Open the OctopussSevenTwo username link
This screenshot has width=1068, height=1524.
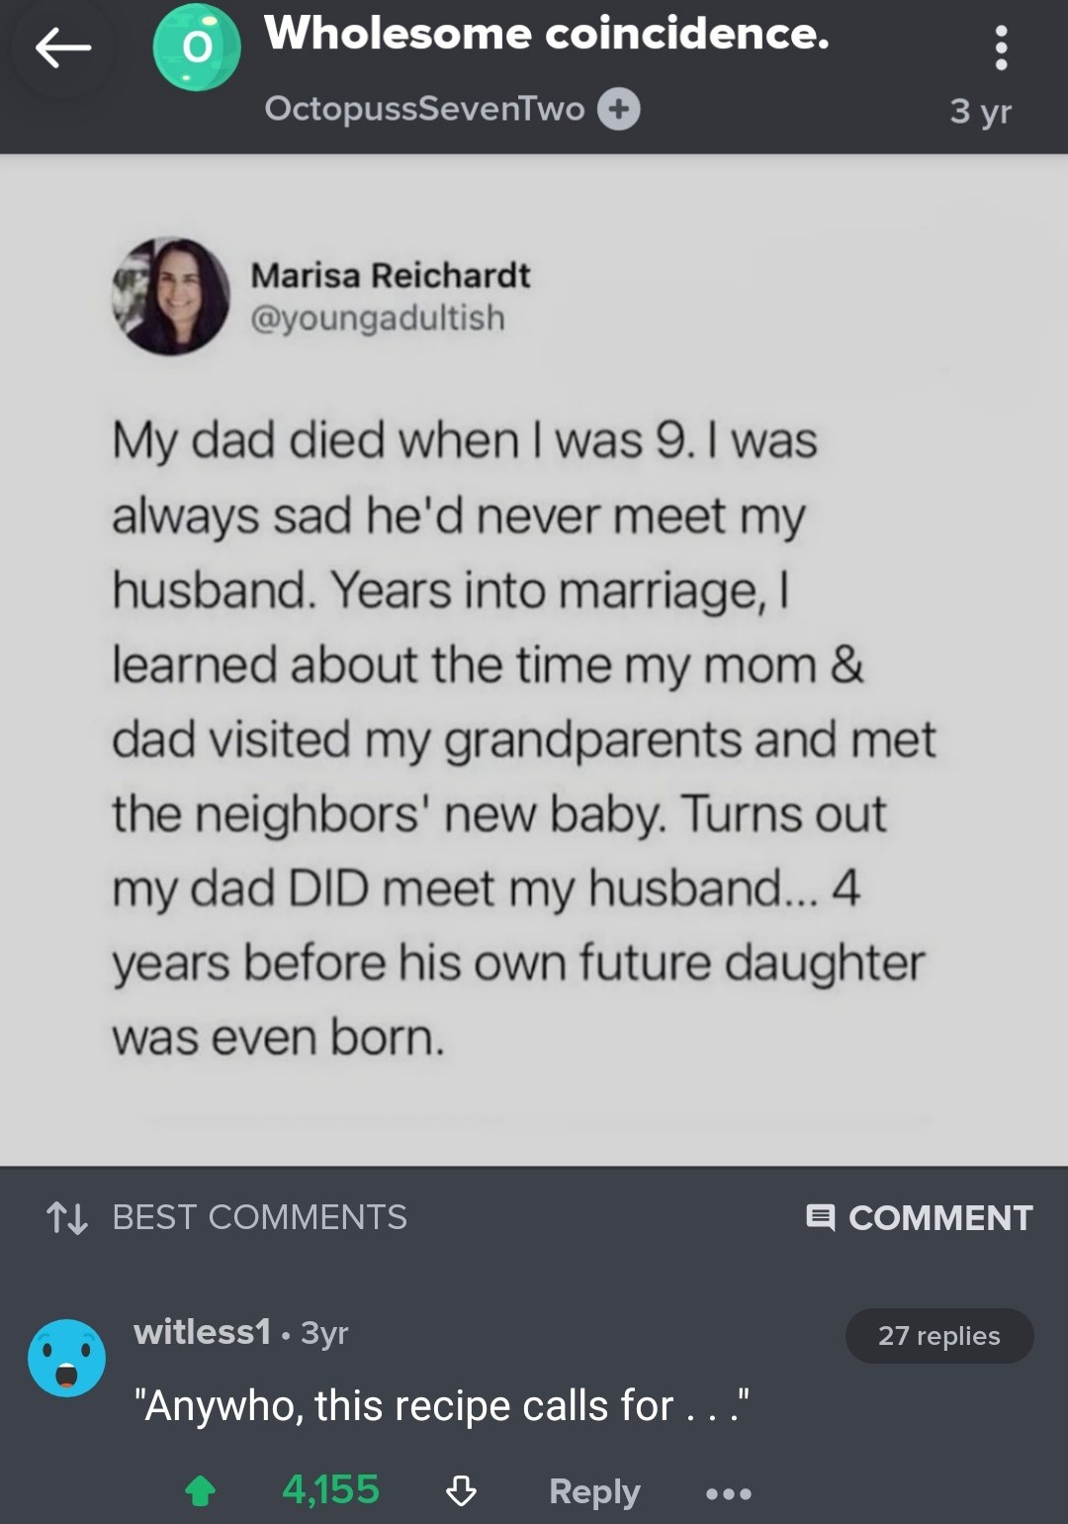point(424,108)
